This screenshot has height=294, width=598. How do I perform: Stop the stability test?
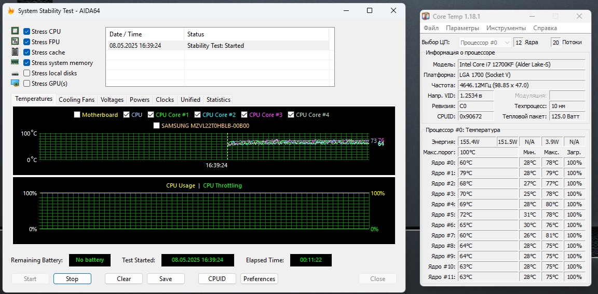pyautogui.click(x=72, y=279)
